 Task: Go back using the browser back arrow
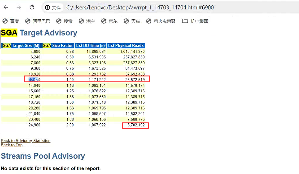[6, 7]
